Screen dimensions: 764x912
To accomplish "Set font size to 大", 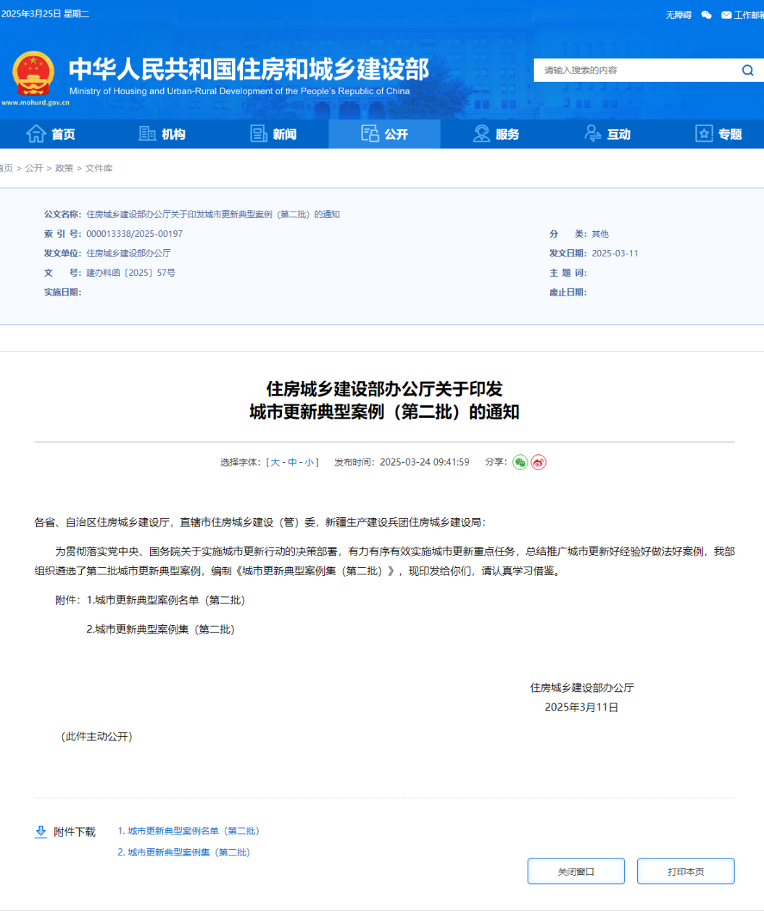I will point(275,462).
